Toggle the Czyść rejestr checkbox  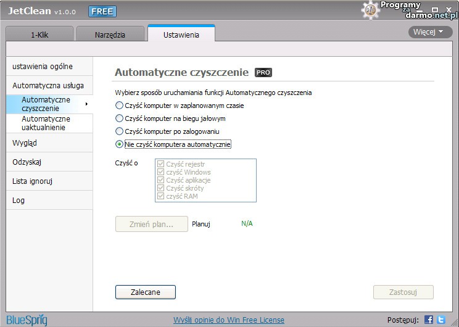pyautogui.click(x=161, y=164)
